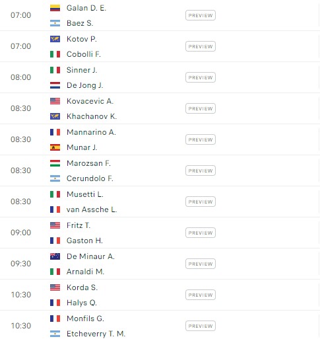Viewport: 320px width, 341px height.
Task: Click the Hungarian flag next to Marozsan F.
Action: point(55,163)
